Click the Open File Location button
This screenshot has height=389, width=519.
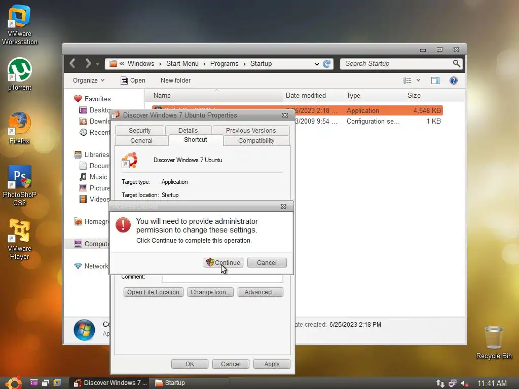point(153,292)
